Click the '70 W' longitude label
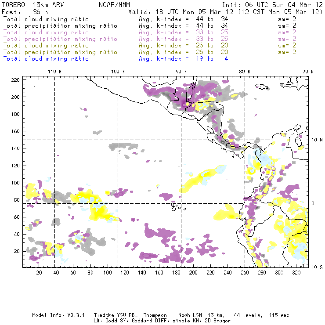 point(308,72)
